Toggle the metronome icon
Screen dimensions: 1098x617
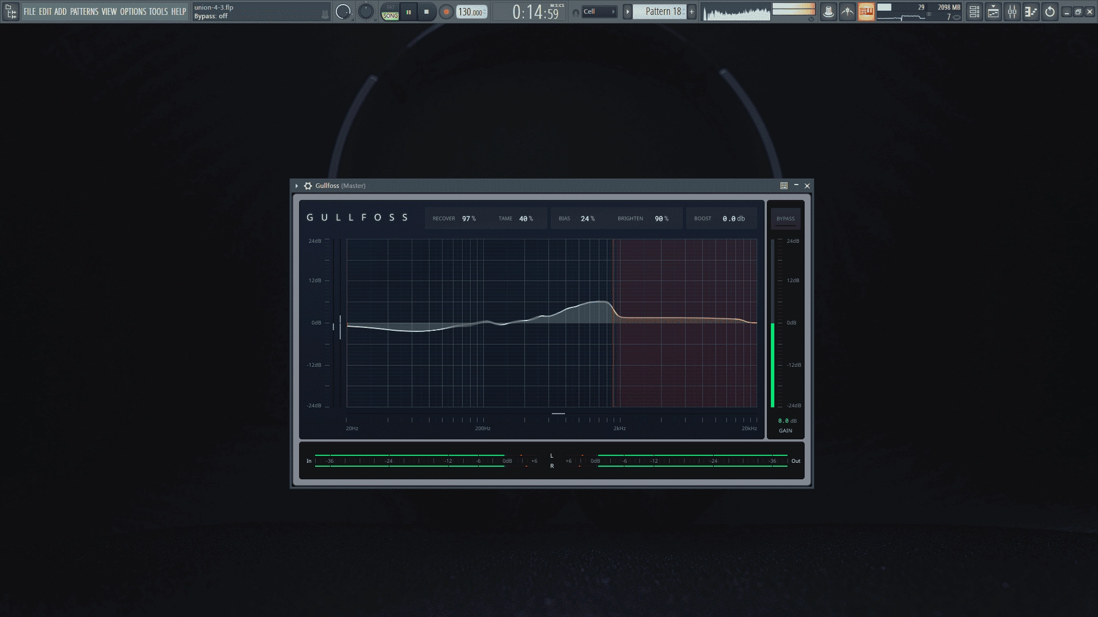click(847, 11)
